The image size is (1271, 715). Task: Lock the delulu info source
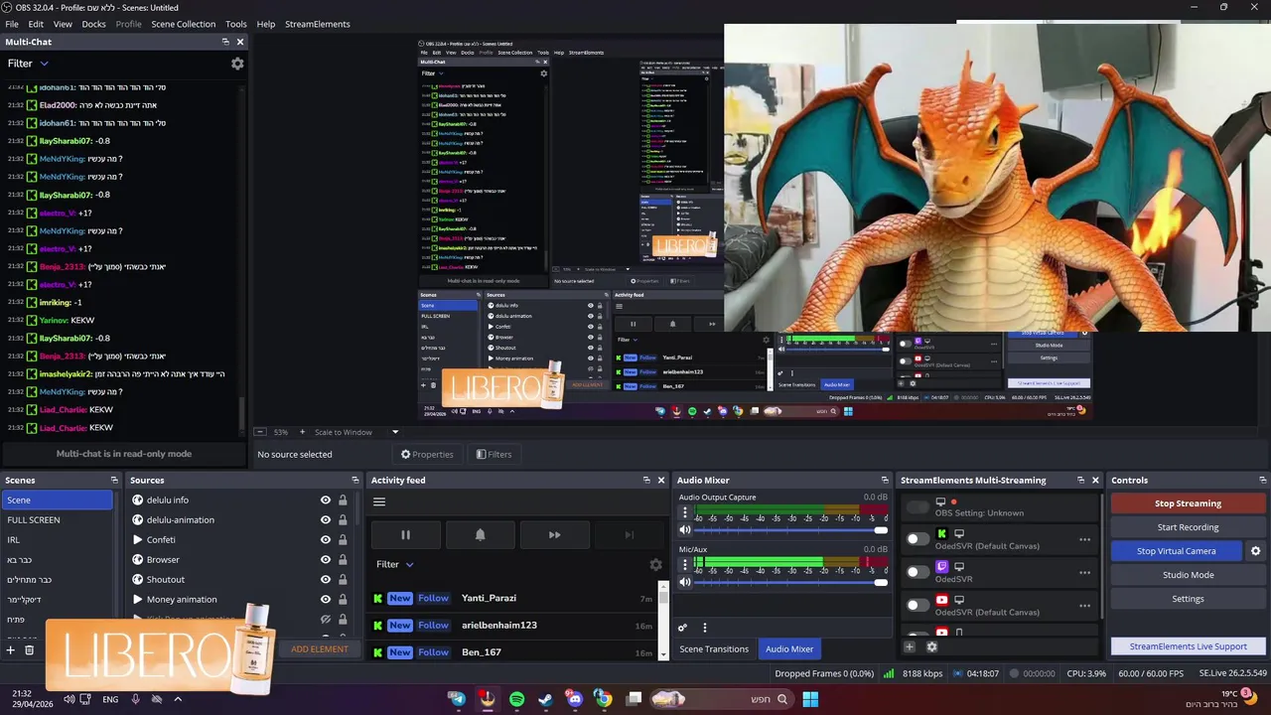(x=343, y=500)
